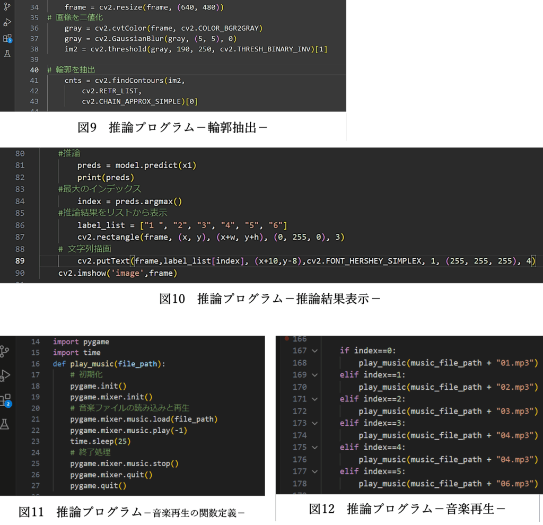The image size is (543, 525).
Task: Open Run and Debug icon in figure 9 sidebar
Action: click(x=7, y=22)
